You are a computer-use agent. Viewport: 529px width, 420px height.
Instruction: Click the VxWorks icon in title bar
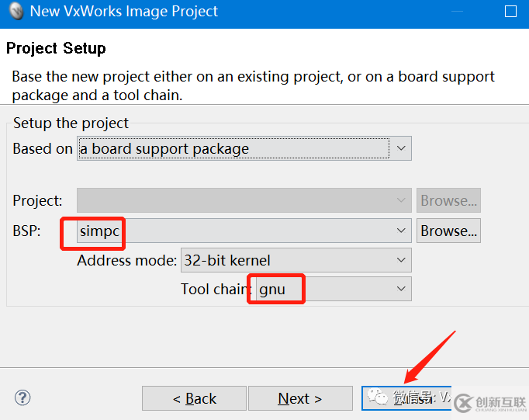tap(16, 11)
